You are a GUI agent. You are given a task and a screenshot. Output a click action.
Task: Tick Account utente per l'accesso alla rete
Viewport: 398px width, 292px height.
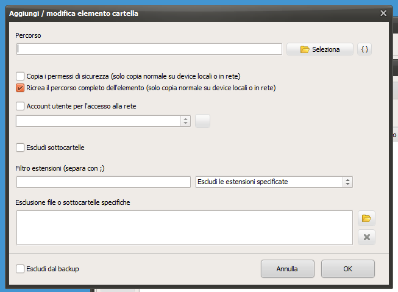pos(20,106)
